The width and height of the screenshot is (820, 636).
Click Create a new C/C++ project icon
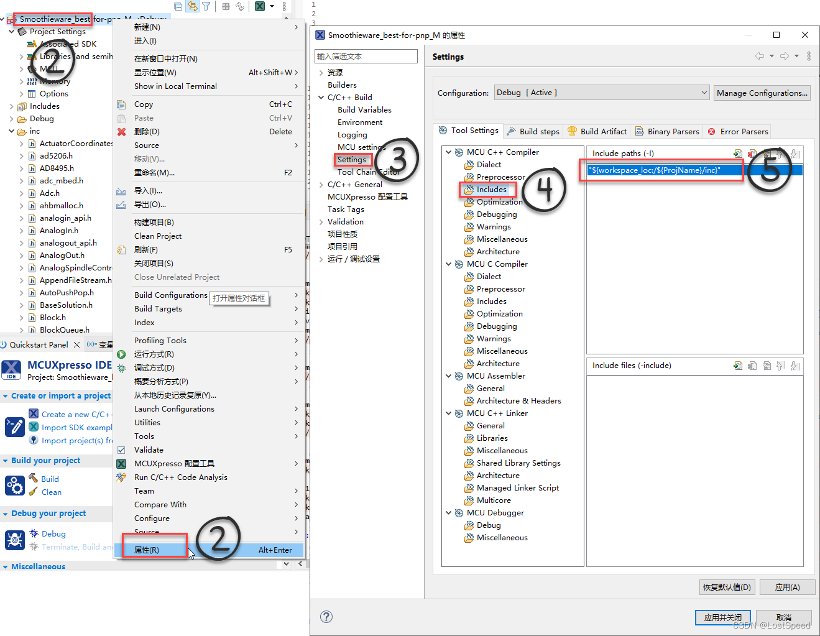tap(34, 414)
